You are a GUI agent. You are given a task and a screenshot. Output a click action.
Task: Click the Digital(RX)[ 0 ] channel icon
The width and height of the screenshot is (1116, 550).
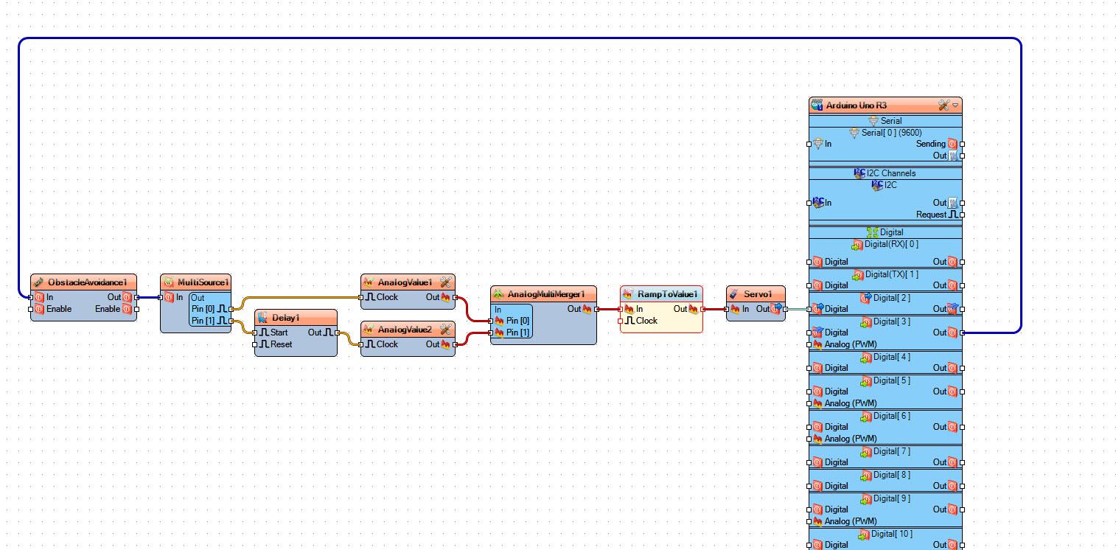857,245
